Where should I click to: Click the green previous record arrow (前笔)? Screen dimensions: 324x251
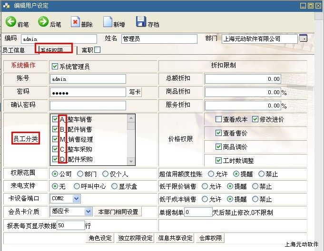(10, 22)
